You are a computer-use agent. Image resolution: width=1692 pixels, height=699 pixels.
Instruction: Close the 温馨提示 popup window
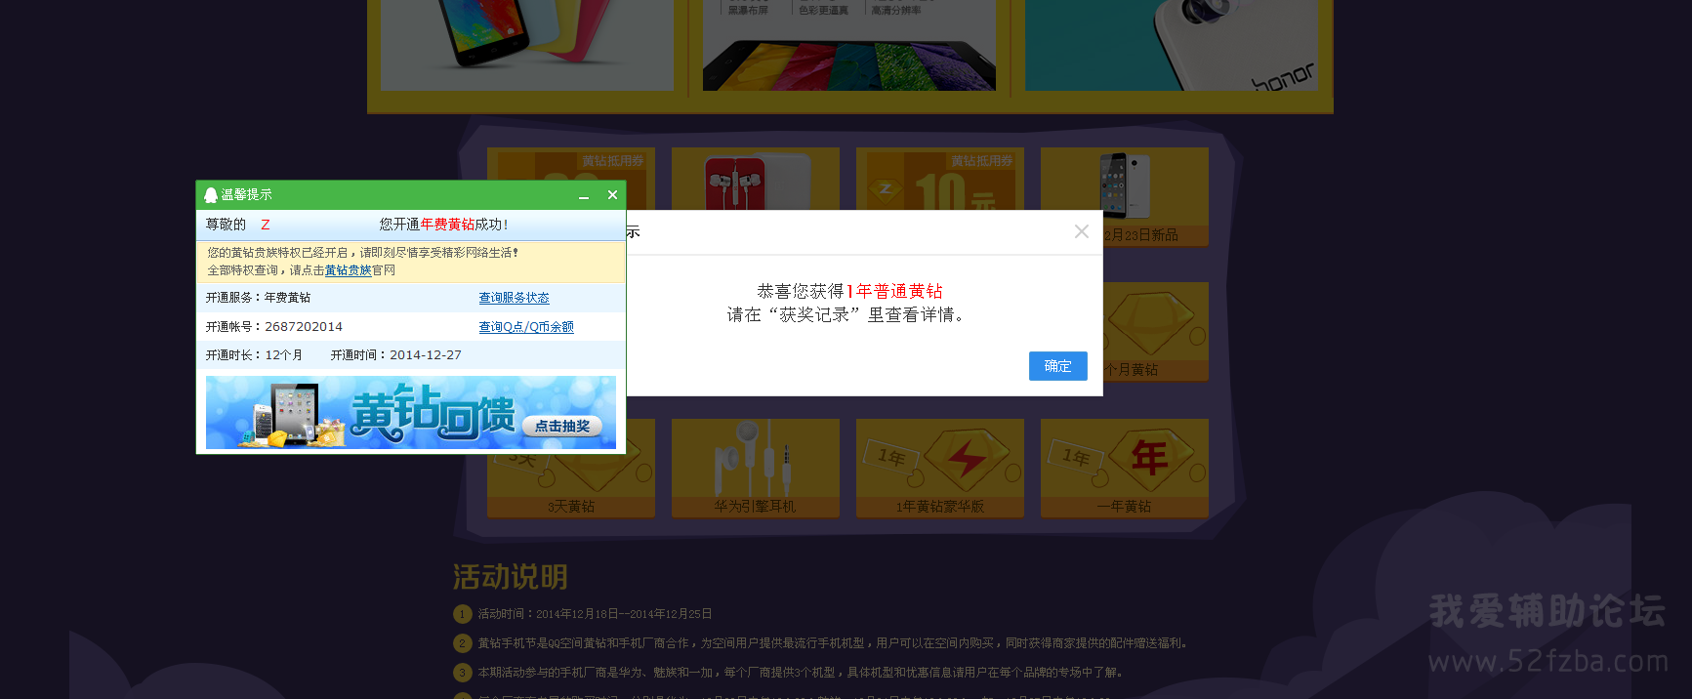coord(612,195)
